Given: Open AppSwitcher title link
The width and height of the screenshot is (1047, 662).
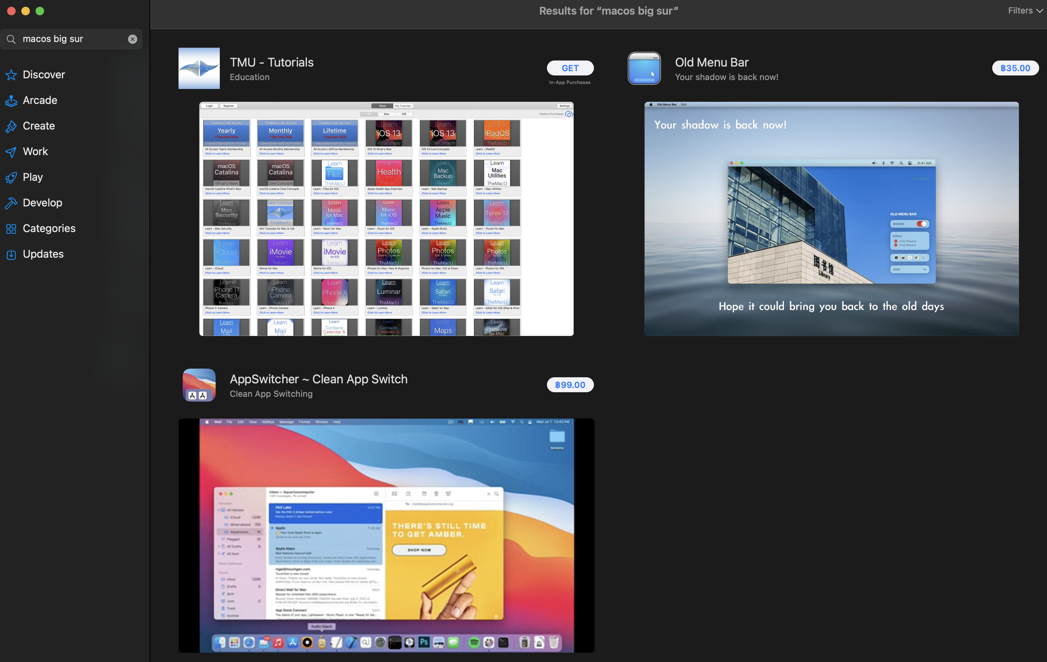Looking at the screenshot, I should 318,379.
